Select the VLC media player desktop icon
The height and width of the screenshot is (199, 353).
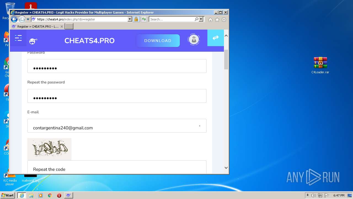coord(10,179)
